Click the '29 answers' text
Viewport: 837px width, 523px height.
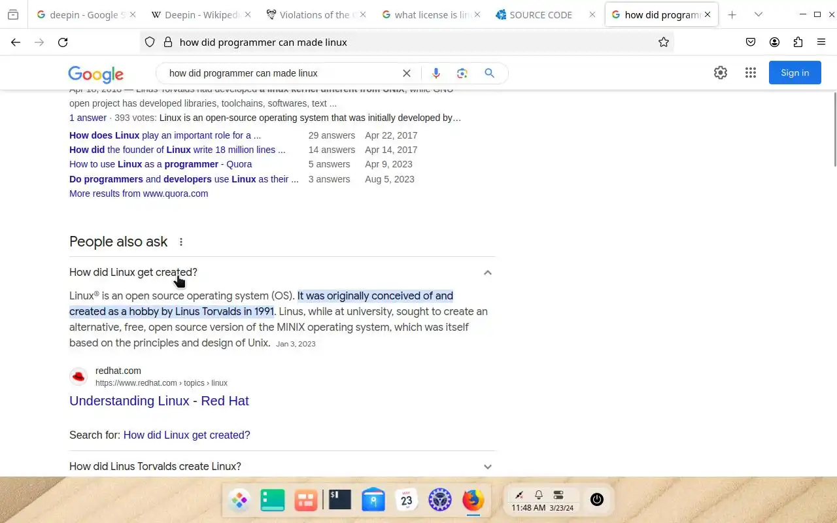(332, 135)
